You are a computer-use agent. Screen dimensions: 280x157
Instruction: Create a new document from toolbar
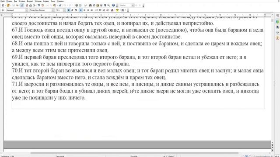click(3, 5)
